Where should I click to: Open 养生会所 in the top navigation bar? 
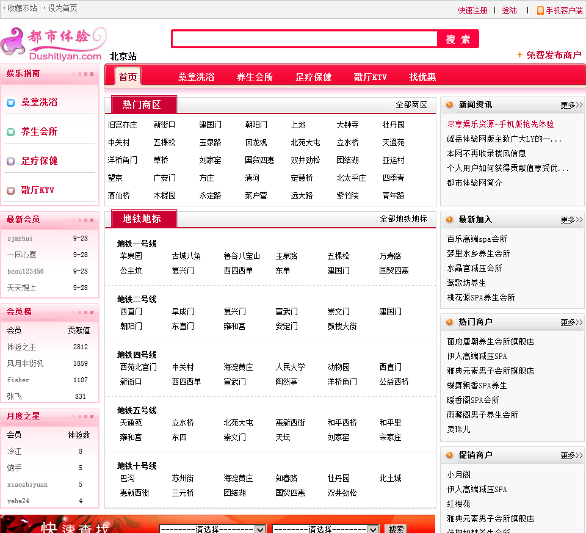[x=255, y=77]
